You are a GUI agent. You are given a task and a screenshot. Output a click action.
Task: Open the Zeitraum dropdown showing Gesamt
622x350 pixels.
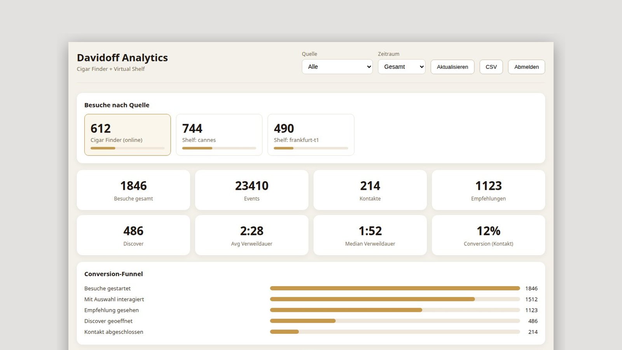pyautogui.click(x=402, y=66)
